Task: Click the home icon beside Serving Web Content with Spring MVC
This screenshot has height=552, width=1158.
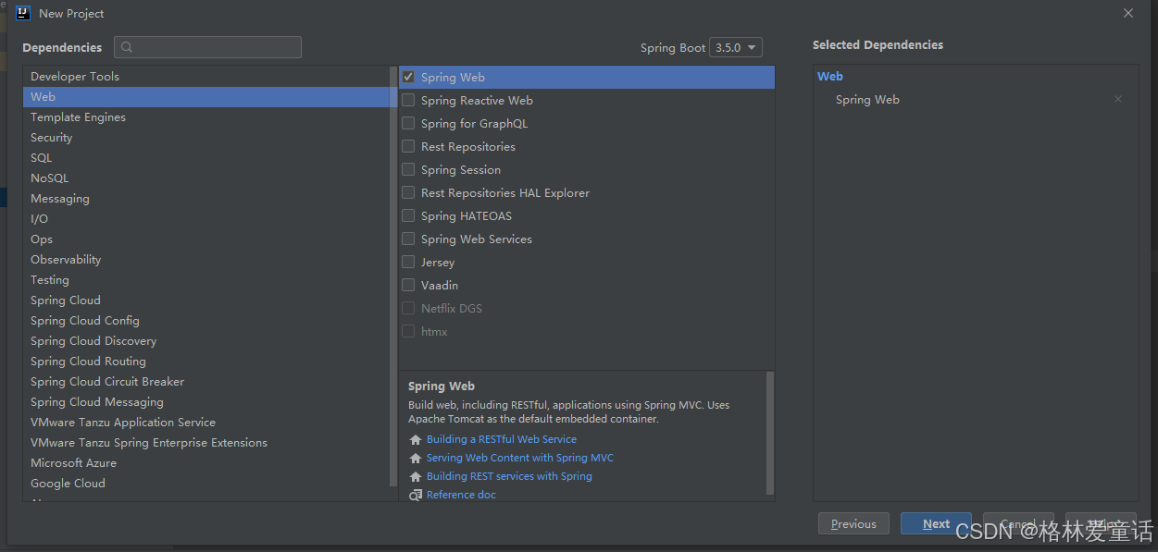Action: pos(415,458)
